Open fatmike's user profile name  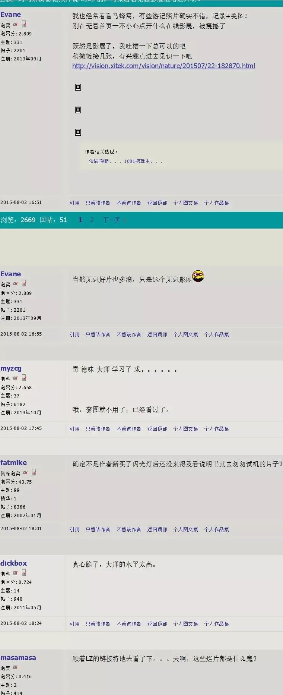[x=13, y=463]
